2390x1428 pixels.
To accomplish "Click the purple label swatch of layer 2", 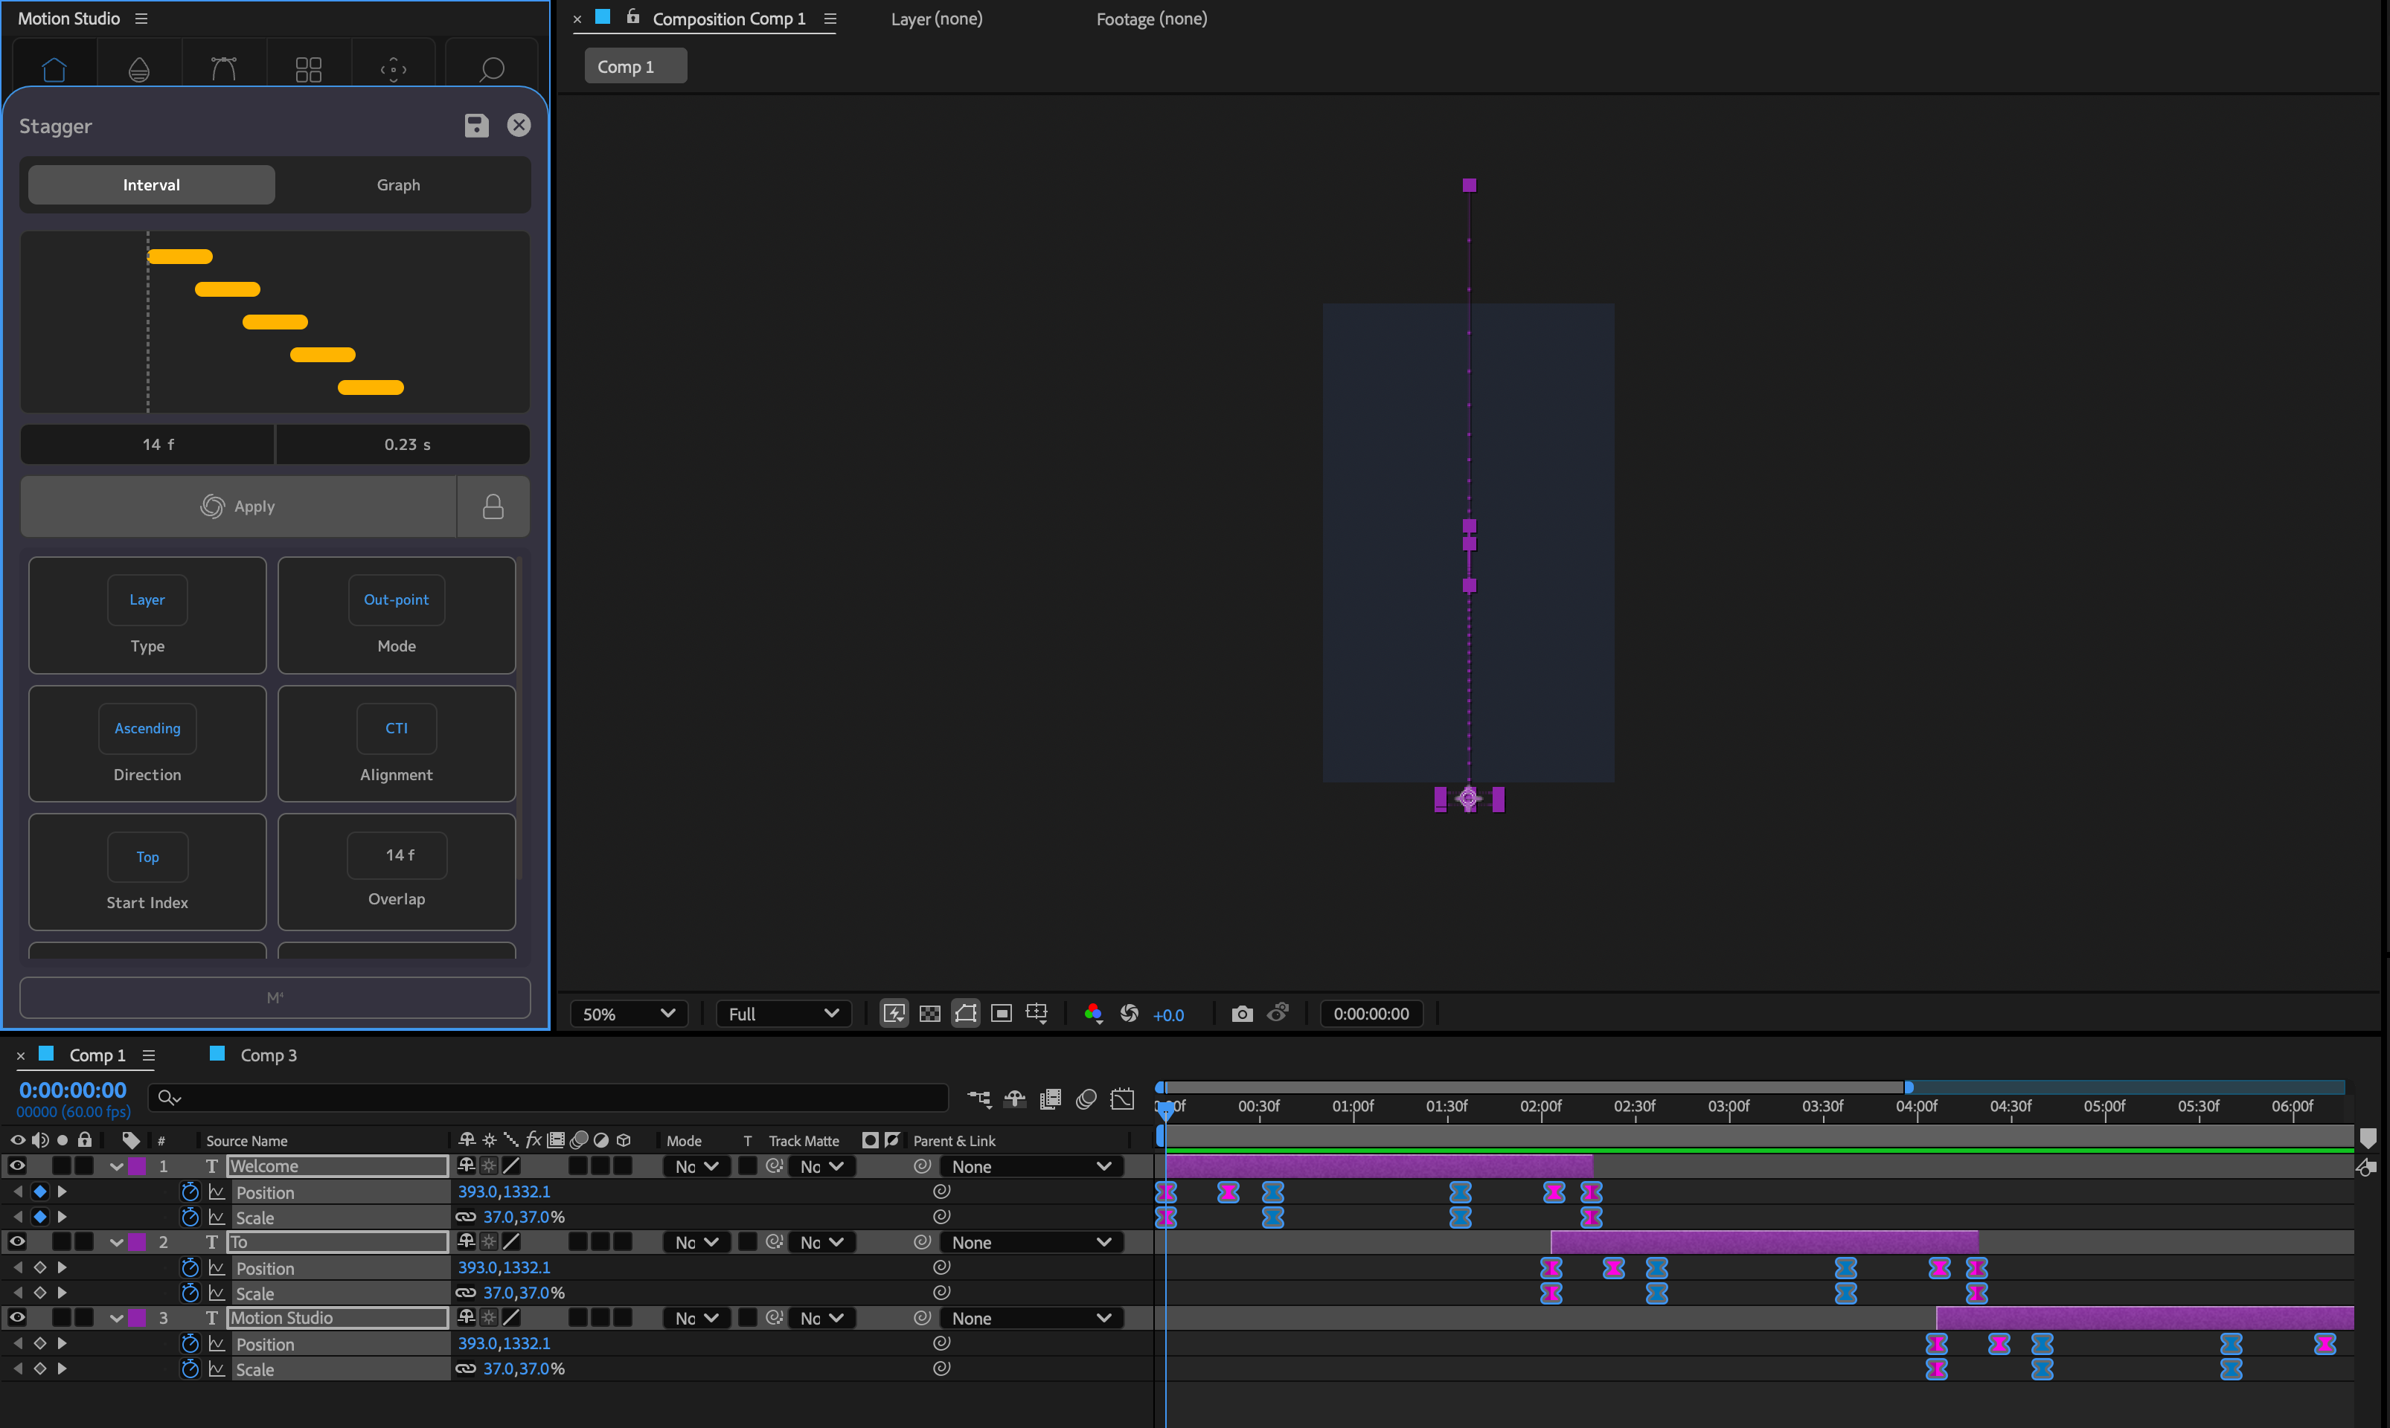I will 138,1242.
